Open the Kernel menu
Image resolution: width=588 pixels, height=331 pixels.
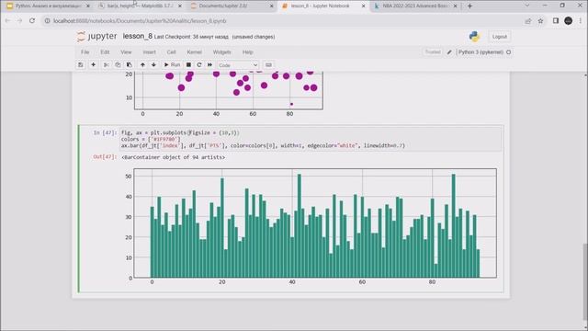pos(194,52)
